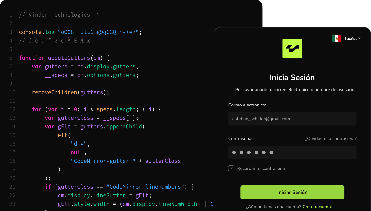Image resolution: width=371 pixels, height=211 pixels.
Task: Click the updateGutters function name
Action: click(69, 58)
